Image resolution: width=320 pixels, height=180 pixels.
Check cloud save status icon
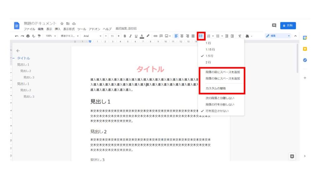click(74, 24)
